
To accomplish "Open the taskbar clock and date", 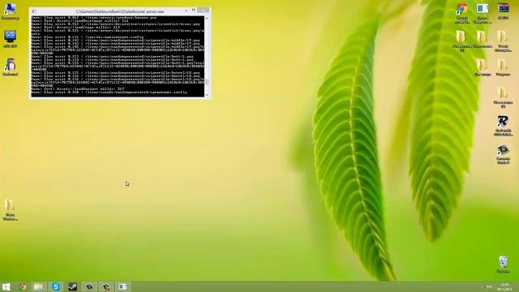I will pos(505,286).
